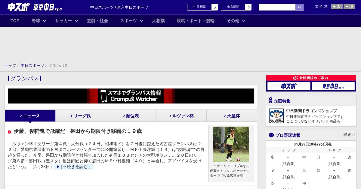
Task: Click the magnifier search button
Action: (300, 7)
